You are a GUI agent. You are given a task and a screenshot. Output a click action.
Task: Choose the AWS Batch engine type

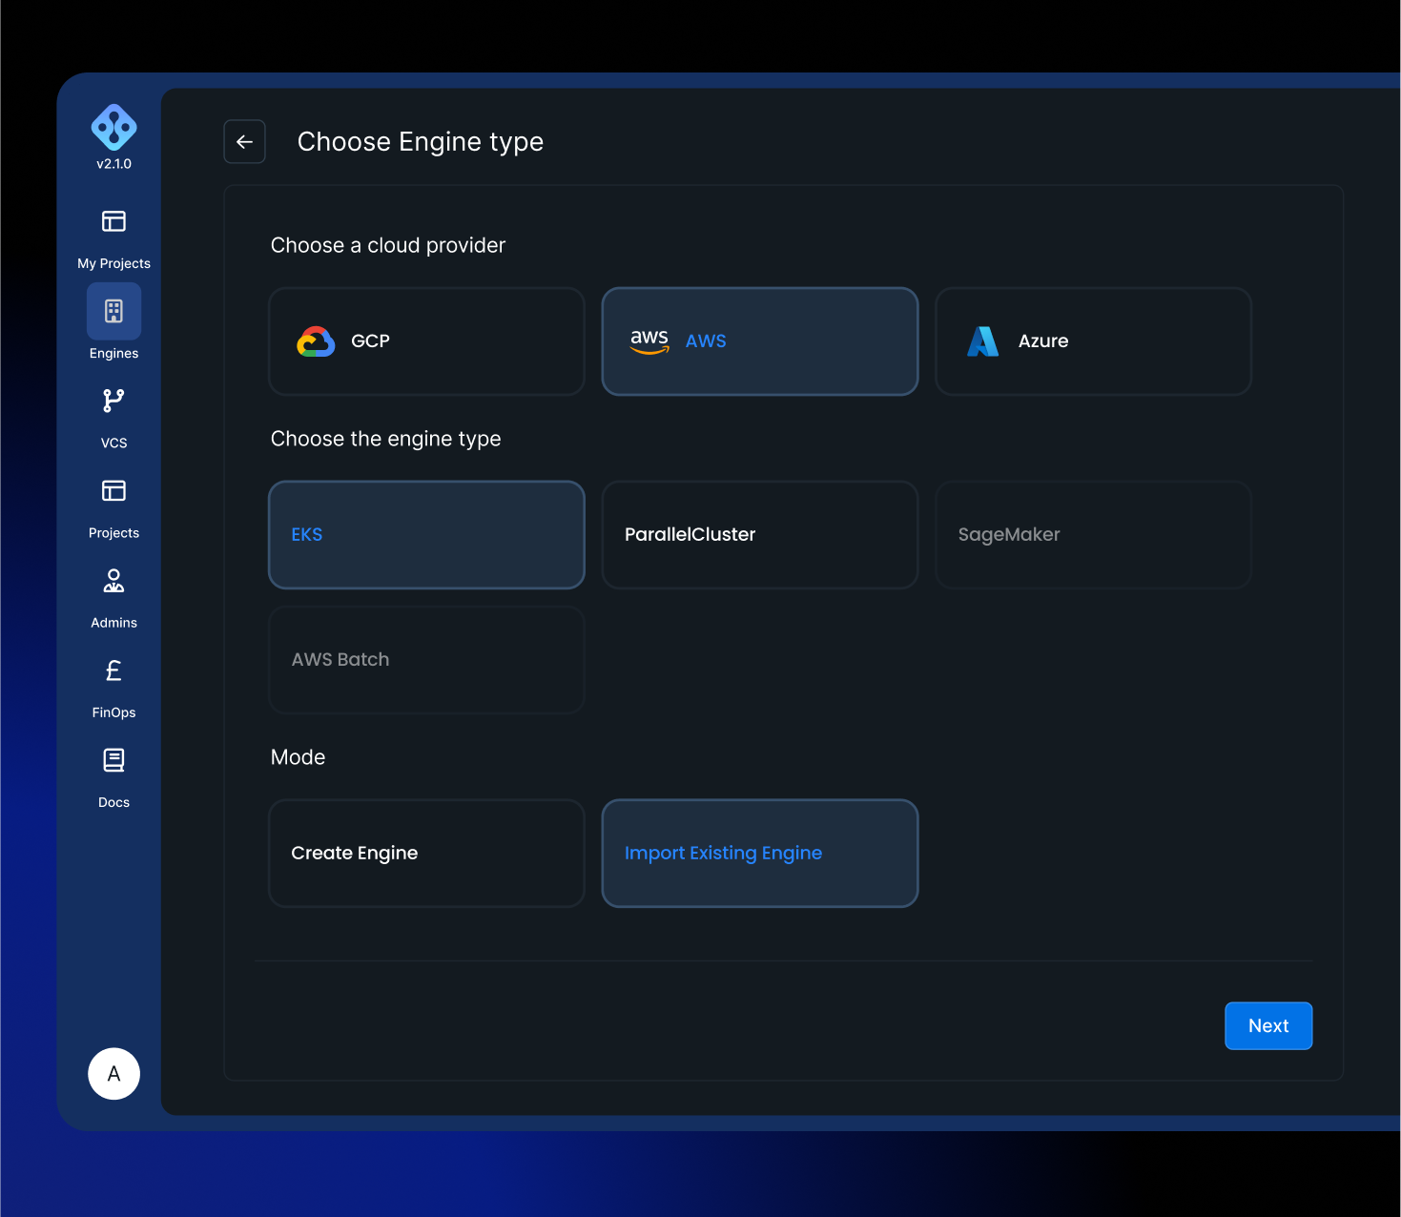tap(426, 660)
